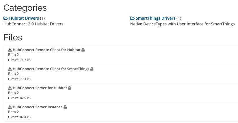The image size is (238, 123).
Task: Click lock icon beside Remote Client for Hubitat
Action: 83,50
